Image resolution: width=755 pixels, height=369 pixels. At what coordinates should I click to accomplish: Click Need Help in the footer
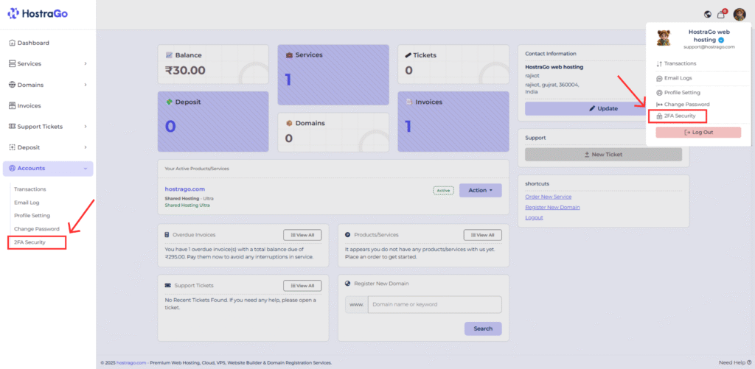point(735,362)
